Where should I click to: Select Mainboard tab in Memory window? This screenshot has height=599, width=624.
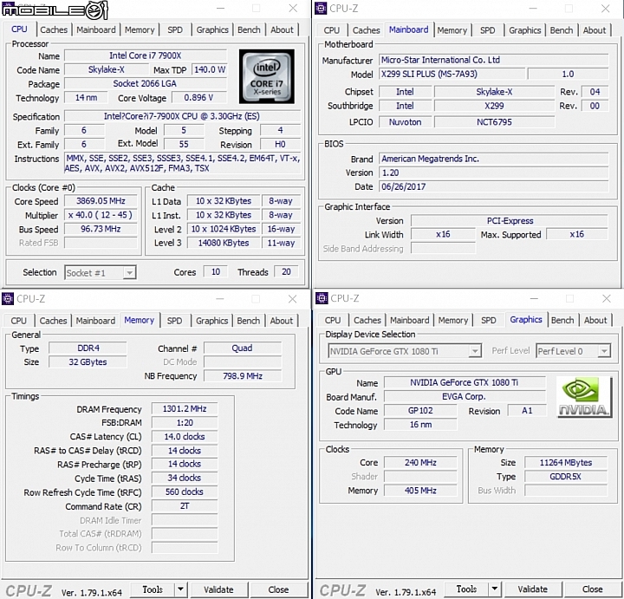tap(95, 321)
